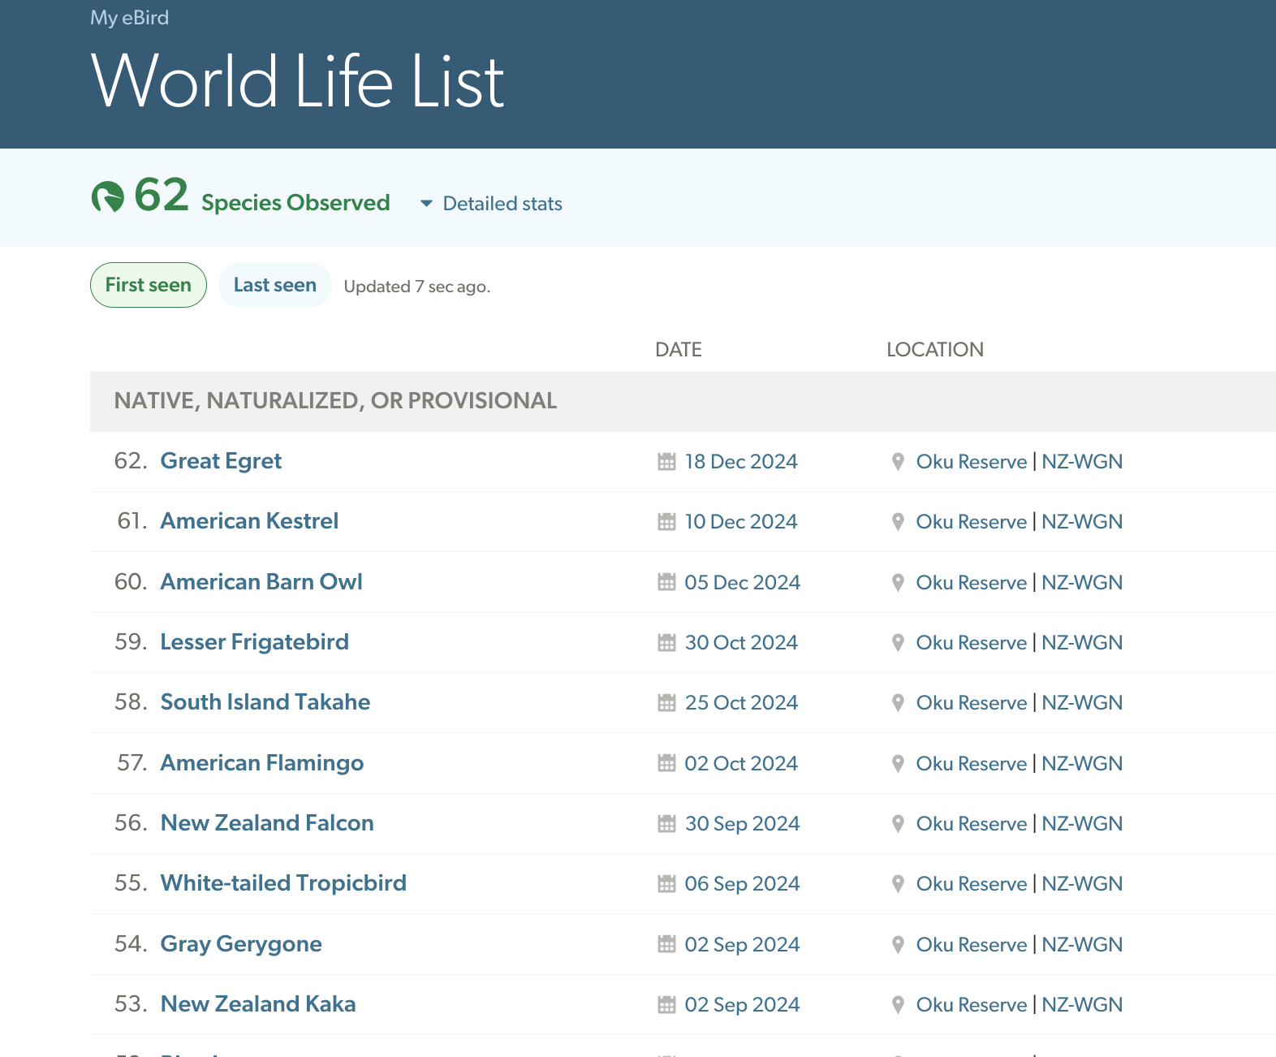Click the location pin in American Kestrel row
The height and width of the screenshot is (1057, 1276).
pyautogui.click(x=898, y=522)
